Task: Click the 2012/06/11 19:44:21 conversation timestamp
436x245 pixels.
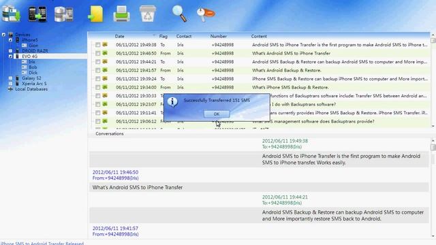Action: [285, 197]
